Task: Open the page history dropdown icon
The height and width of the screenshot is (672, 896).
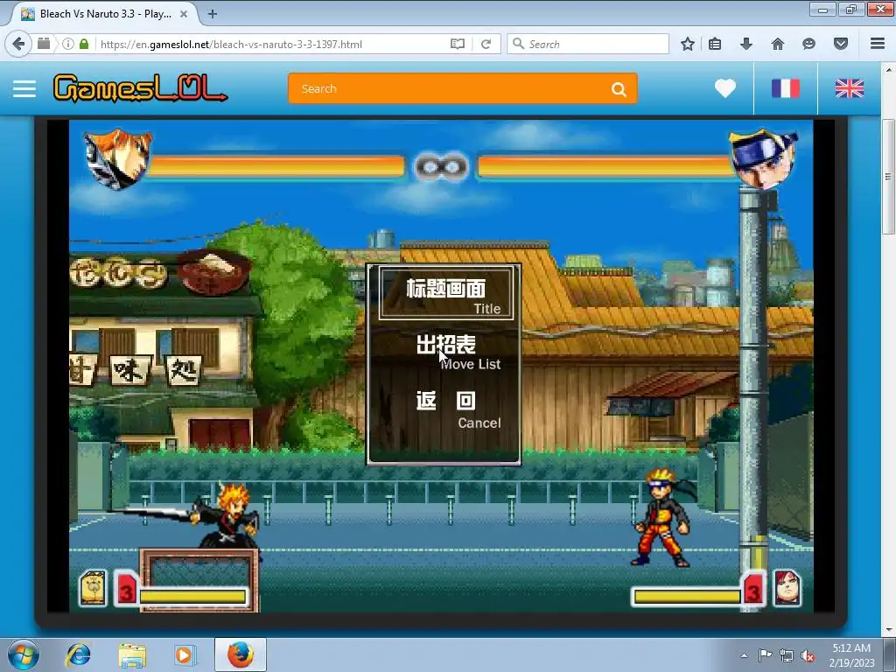Action: (x=44, y=44)
